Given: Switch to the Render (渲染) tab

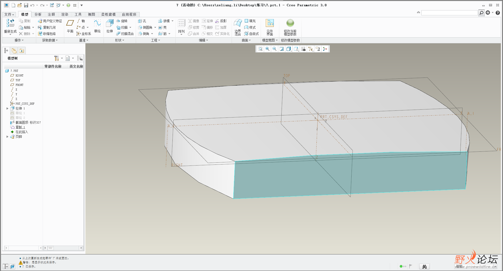Looking at the screenshot, I should 65,14.
